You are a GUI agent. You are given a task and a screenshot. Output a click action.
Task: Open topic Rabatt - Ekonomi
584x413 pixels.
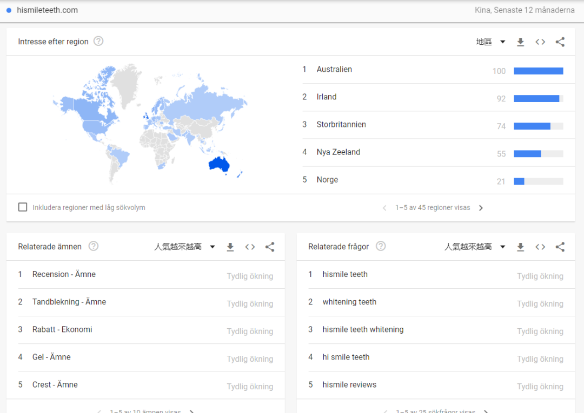click(x=62, y=329)
